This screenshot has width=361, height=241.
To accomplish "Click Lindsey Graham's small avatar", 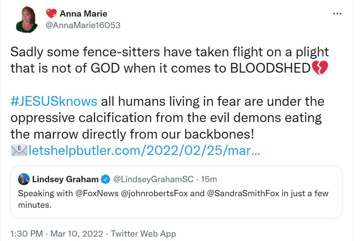I will pyautogui.click(x=24, y=179).
